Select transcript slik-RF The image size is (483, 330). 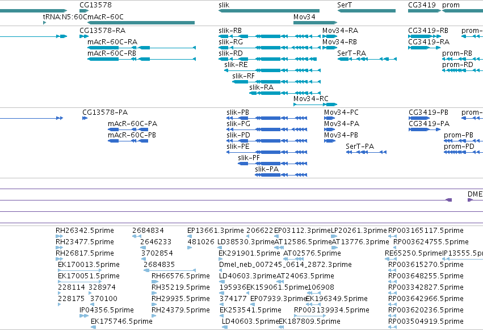click(x=276, y=82)
